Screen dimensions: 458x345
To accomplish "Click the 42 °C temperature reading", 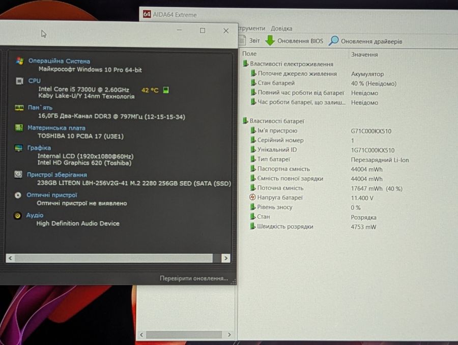I will (150, 90).
